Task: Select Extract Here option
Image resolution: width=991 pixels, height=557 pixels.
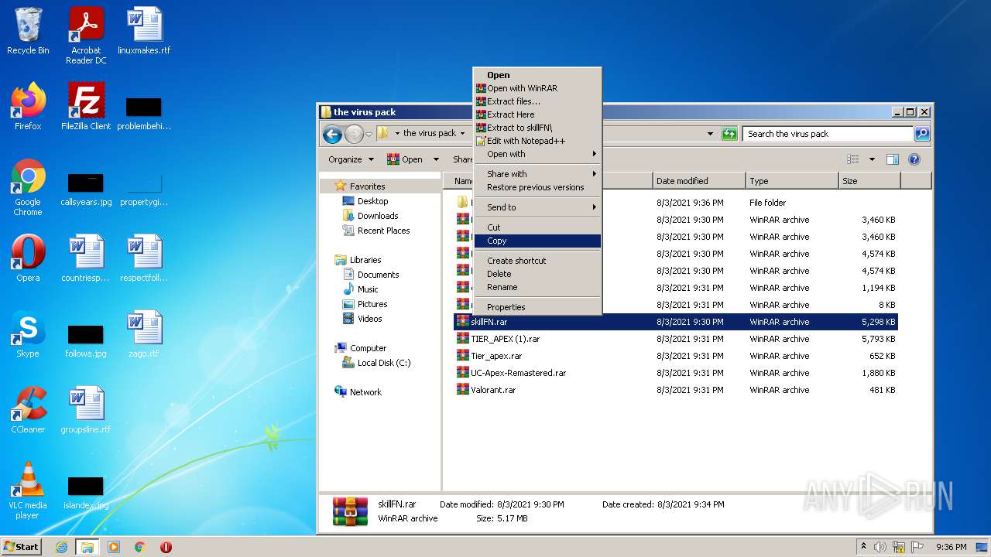Action: (x=537, y=114)
